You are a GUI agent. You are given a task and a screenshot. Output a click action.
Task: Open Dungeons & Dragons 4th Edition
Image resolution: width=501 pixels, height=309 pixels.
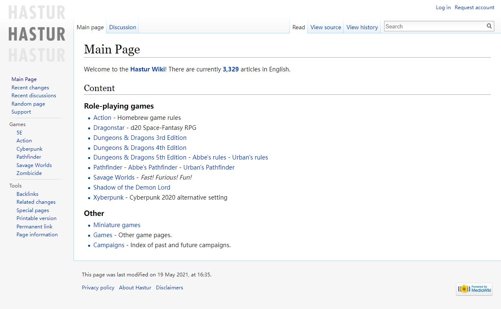pos(140,148)
